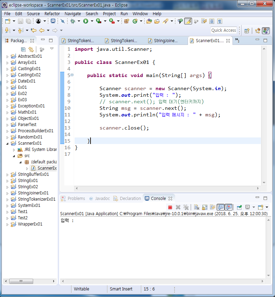
Task: Expand JRE System Library node
Action: (x=14, y=150)
